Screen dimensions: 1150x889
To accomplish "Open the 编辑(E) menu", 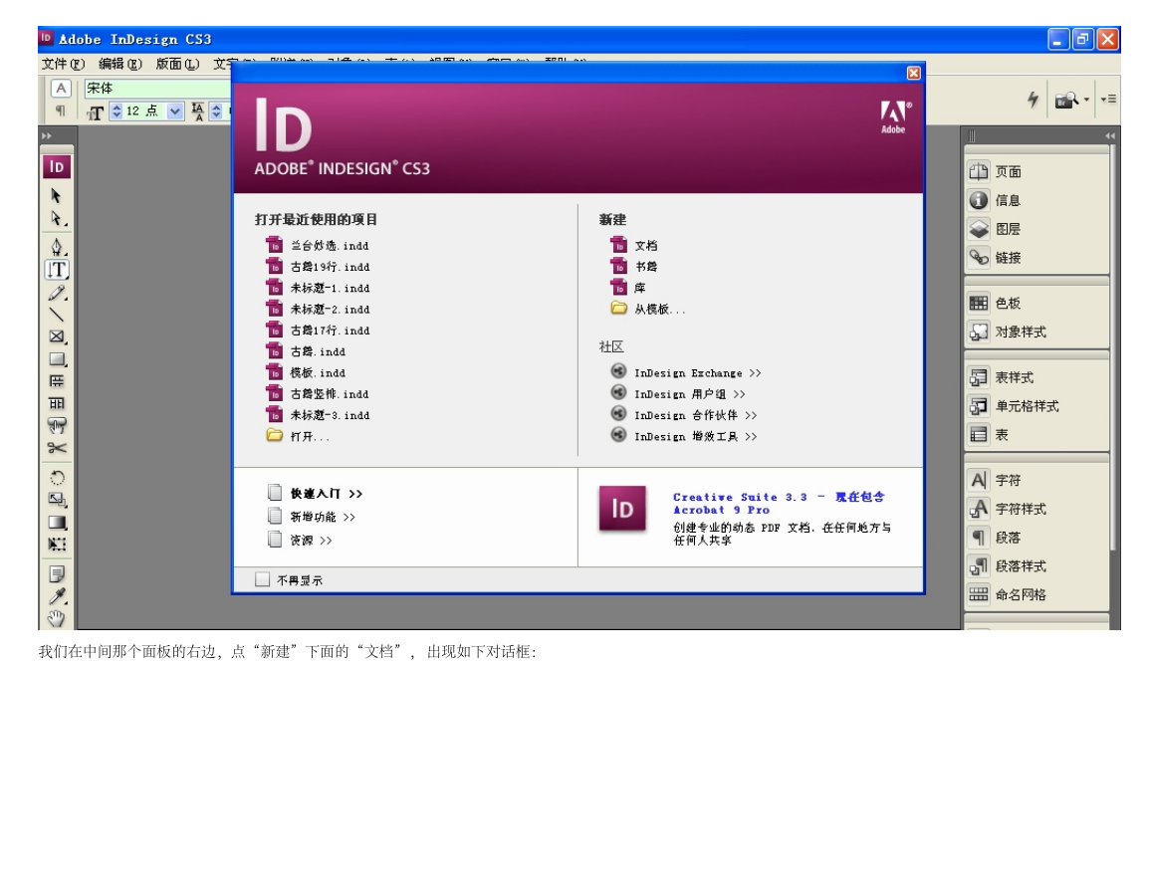I will [x=120, y=64].
